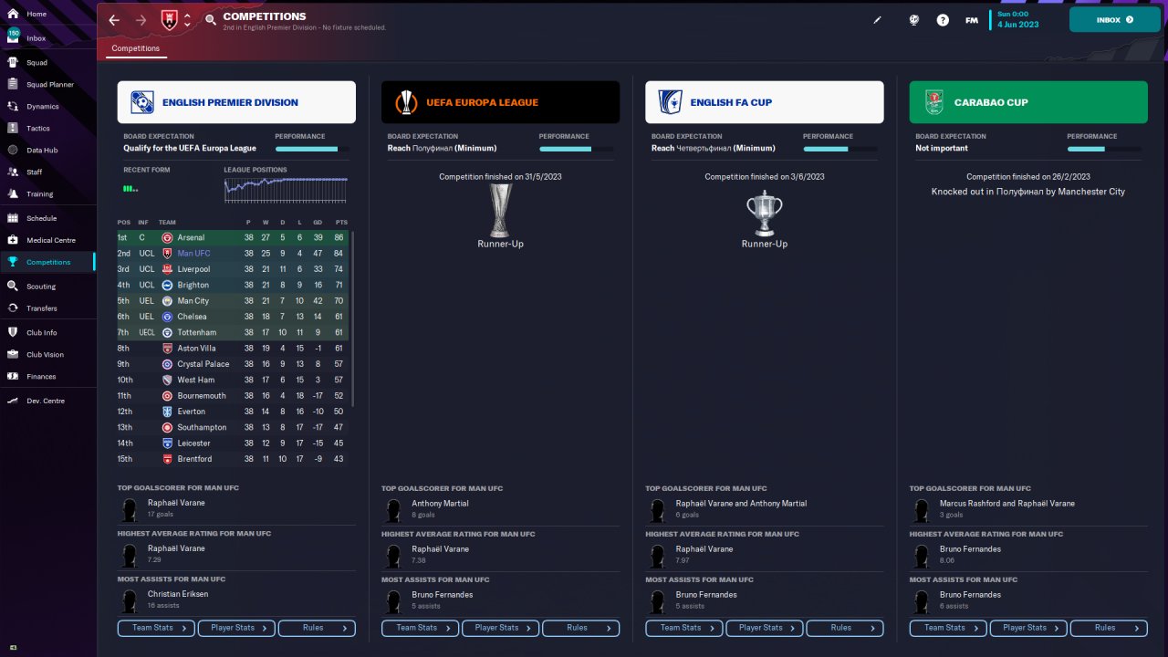Open the club badge in the top bar
The width and height of the screenshot is (1168, 657).
pyautogui.click(x=169, y=20)
